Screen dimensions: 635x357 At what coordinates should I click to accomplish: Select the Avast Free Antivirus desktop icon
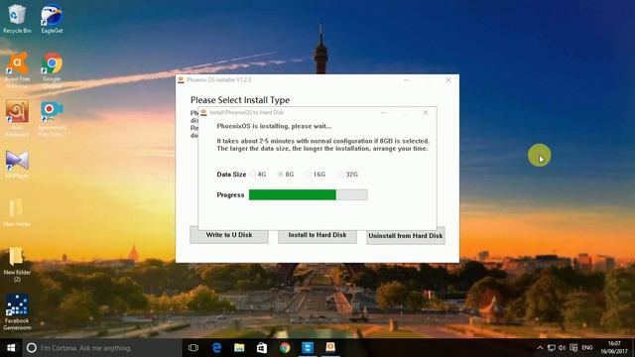17,69
